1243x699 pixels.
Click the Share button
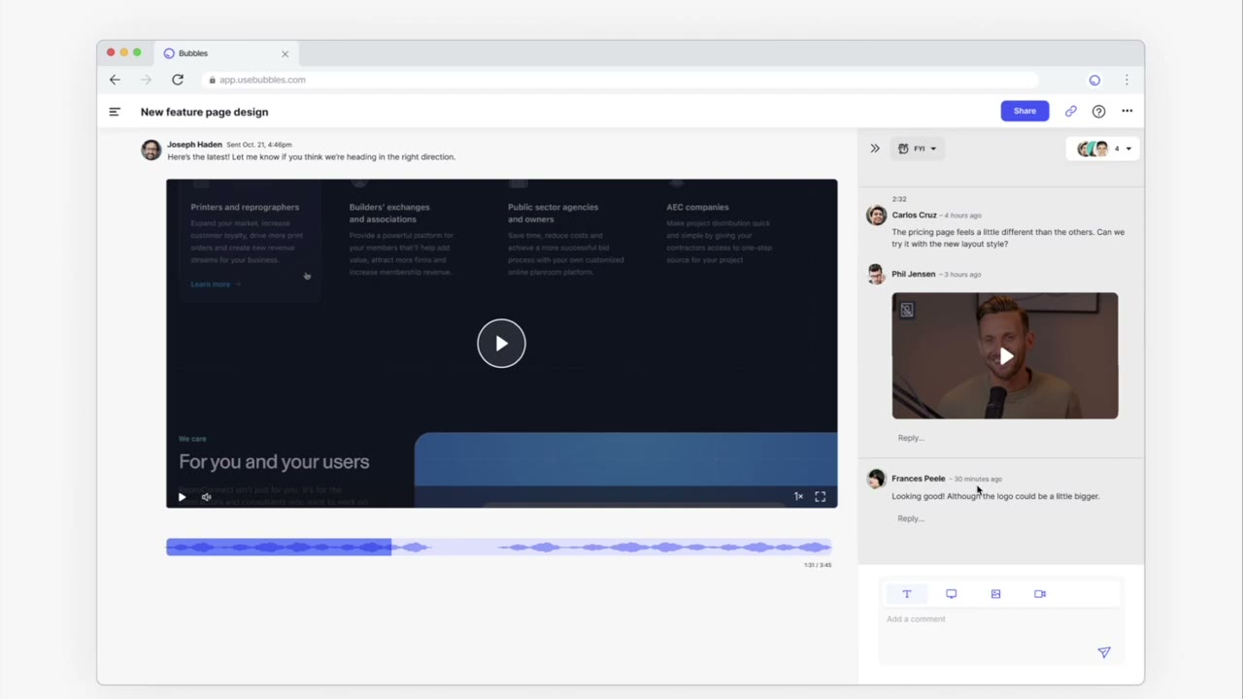pyautogui.click(x=1025, y=111)
